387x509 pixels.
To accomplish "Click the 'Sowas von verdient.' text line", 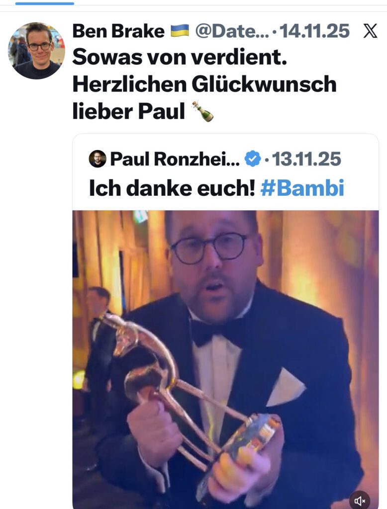I will 180,58.
